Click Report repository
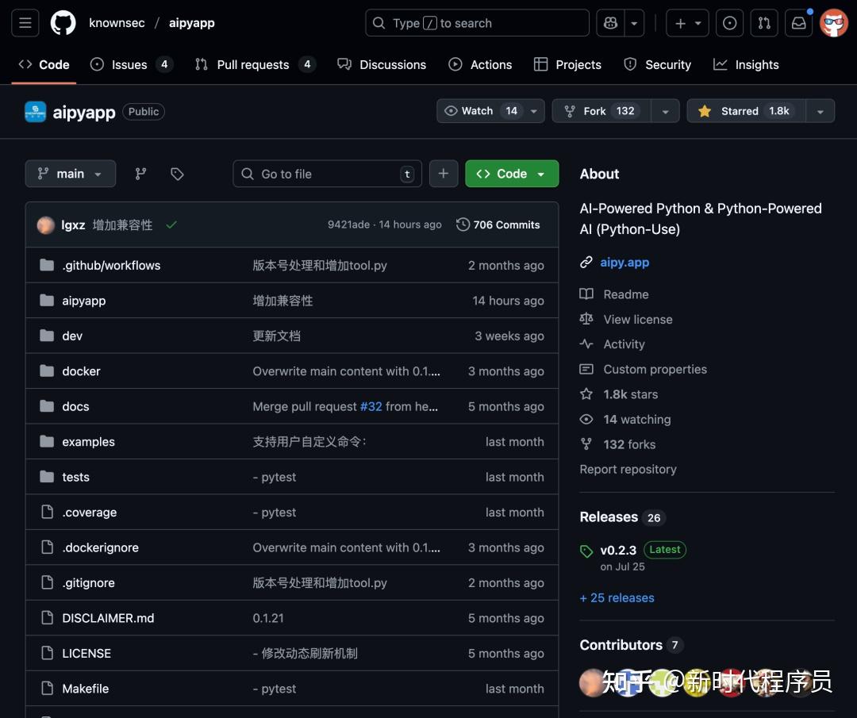 pyautogui.click(x=628, y=470)
